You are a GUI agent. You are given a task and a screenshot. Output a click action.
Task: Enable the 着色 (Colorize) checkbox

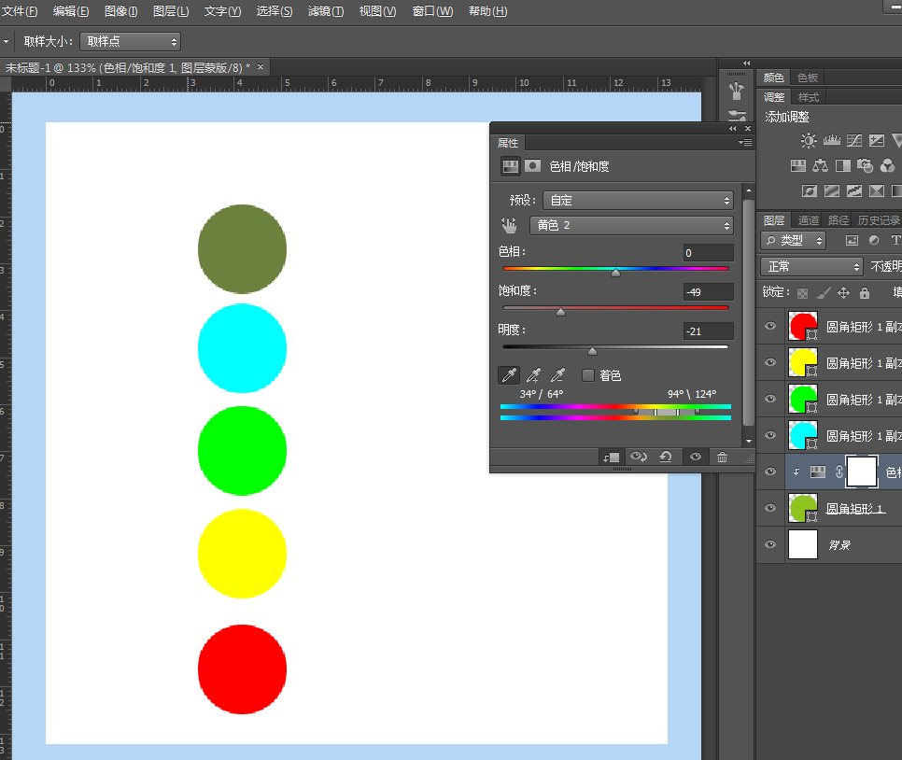coord(588,375)
